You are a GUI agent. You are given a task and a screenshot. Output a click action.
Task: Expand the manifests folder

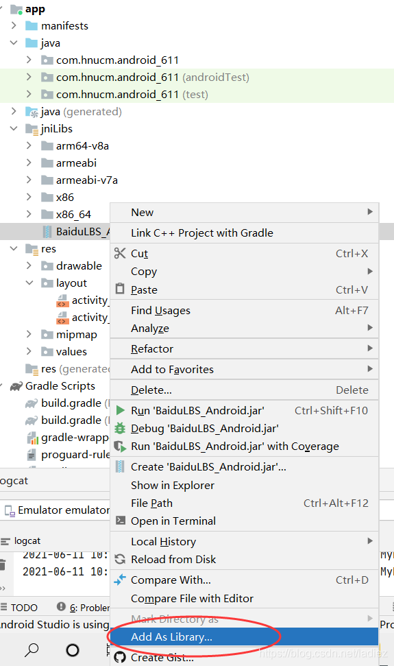pos(14,25)
